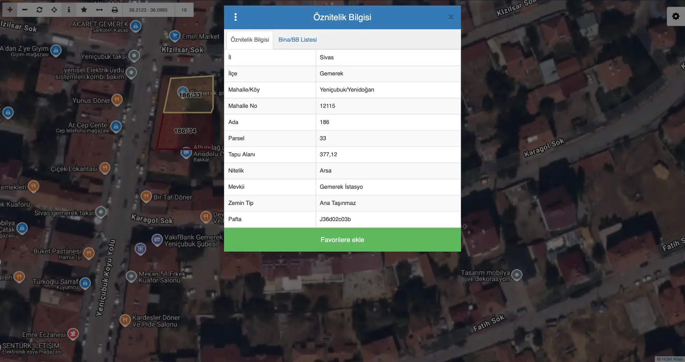Click the Yeniçubuk/Yenidoğan cell
Screen dimensions: 685x362
tap(388, 90)
